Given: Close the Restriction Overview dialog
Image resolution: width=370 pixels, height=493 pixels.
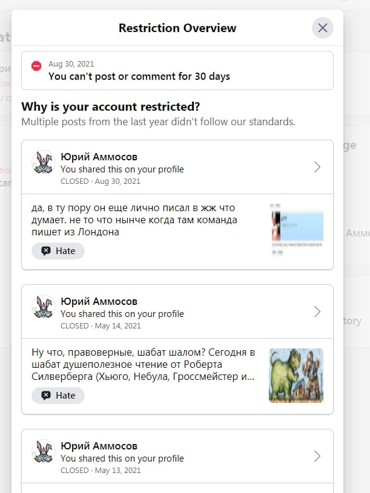Looking at the screenshot, I should click(x=323, y=28).
